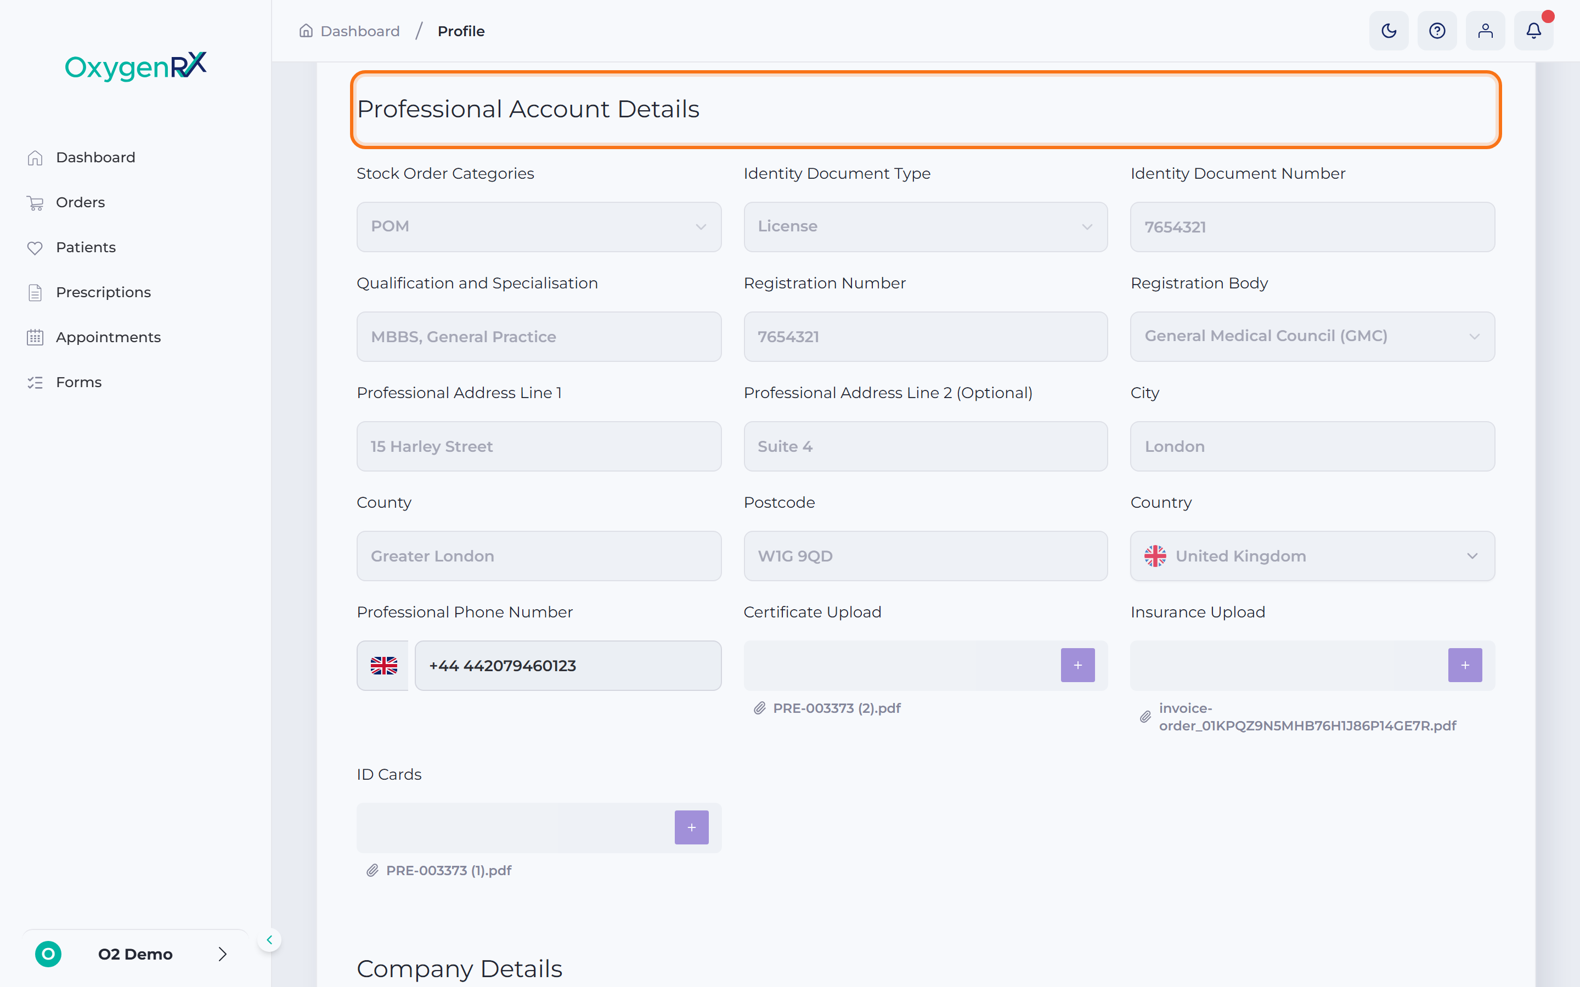Open Orders in the sidebar
Image resolution: width=1580 pixels, height=987 pixels.
point(80,202)
